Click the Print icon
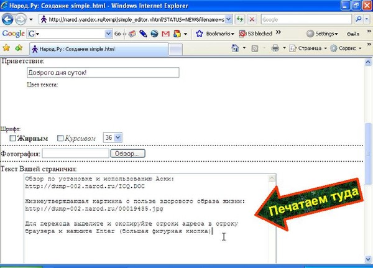The width and height of the screenshot is (373, 268). pyautogui.click(x=275, y=49)
